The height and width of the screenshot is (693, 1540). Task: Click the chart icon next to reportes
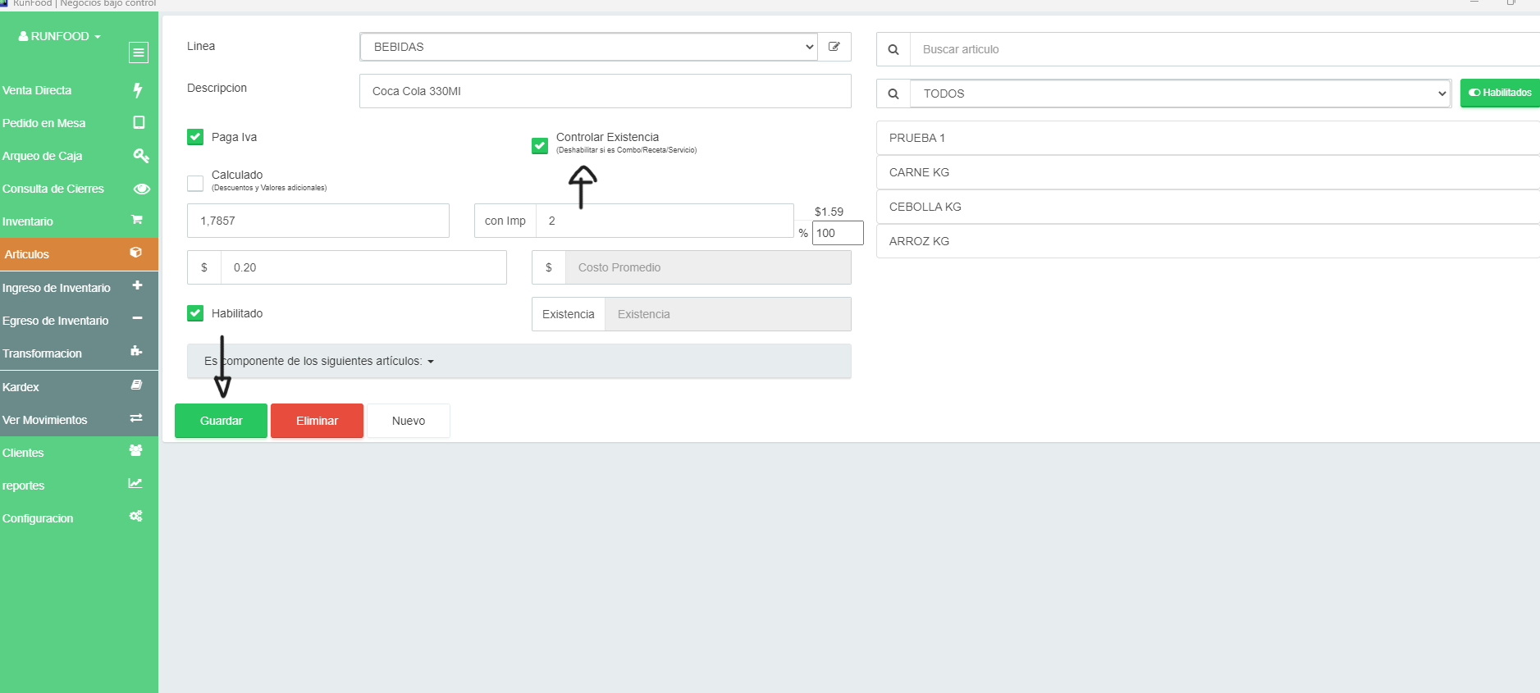tap(135, 484)
